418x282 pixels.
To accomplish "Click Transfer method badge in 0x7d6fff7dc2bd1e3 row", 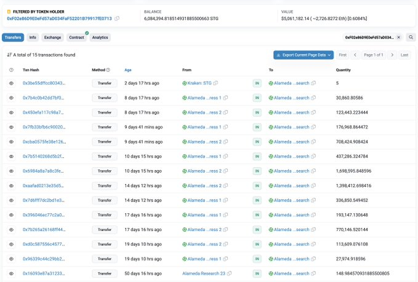I will point(105,200).
